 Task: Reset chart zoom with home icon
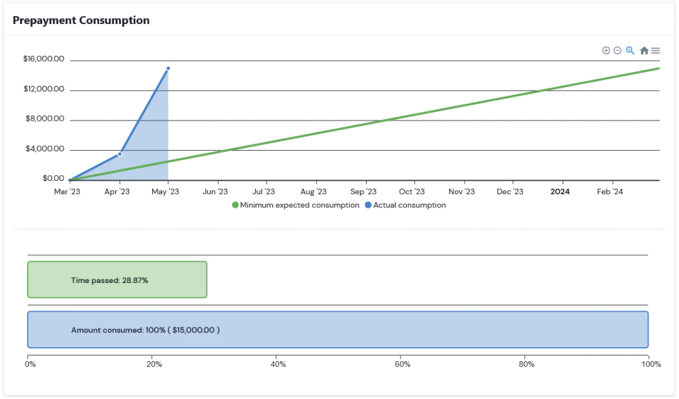tap(644, 50)
